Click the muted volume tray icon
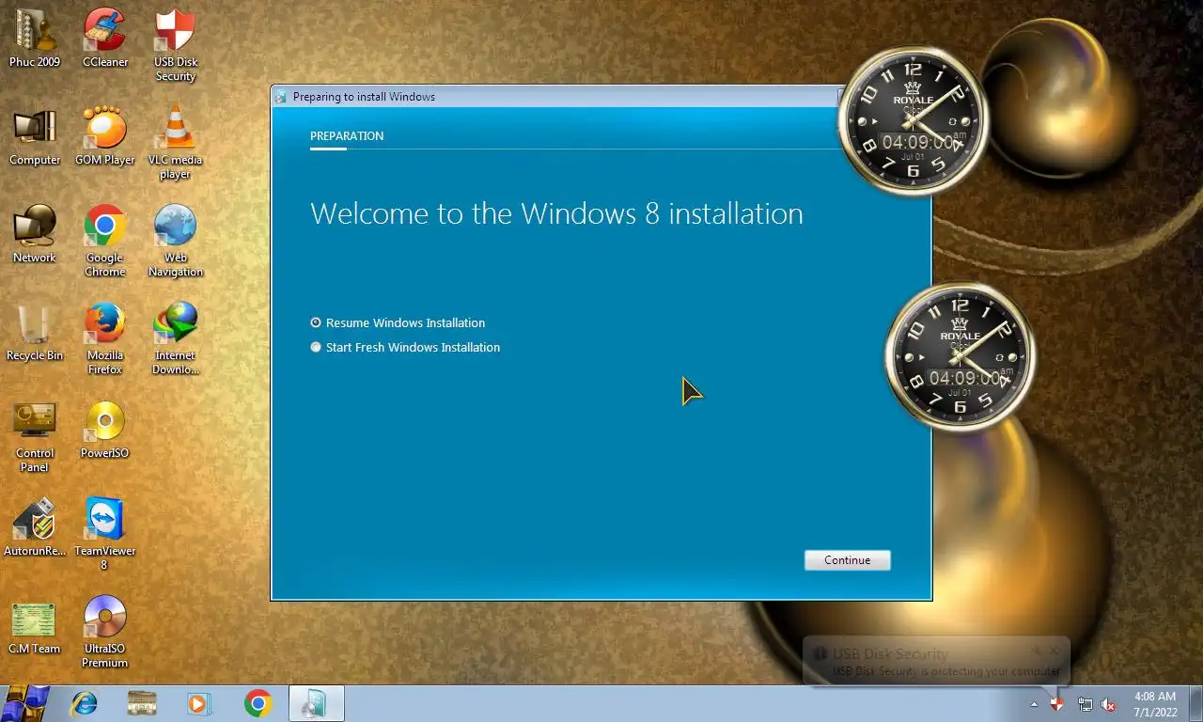The height and width of the screenshot is (722, 1203). coord(1109,703)
